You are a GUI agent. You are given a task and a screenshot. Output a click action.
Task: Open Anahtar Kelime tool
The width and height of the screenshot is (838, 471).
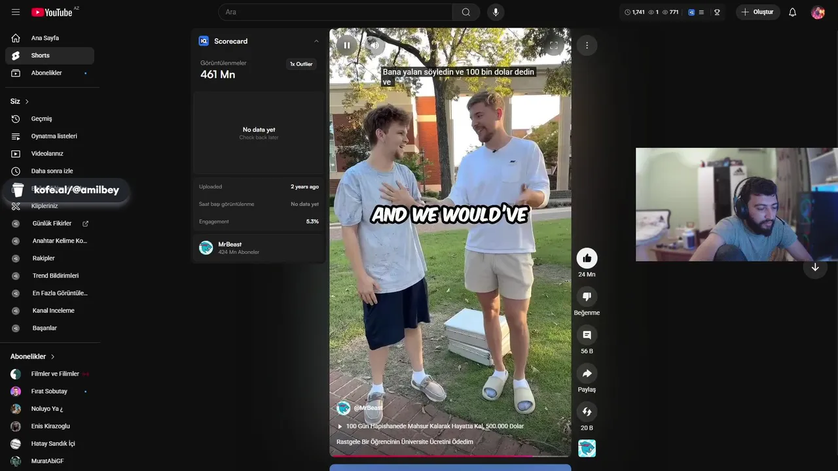[50, 241]
